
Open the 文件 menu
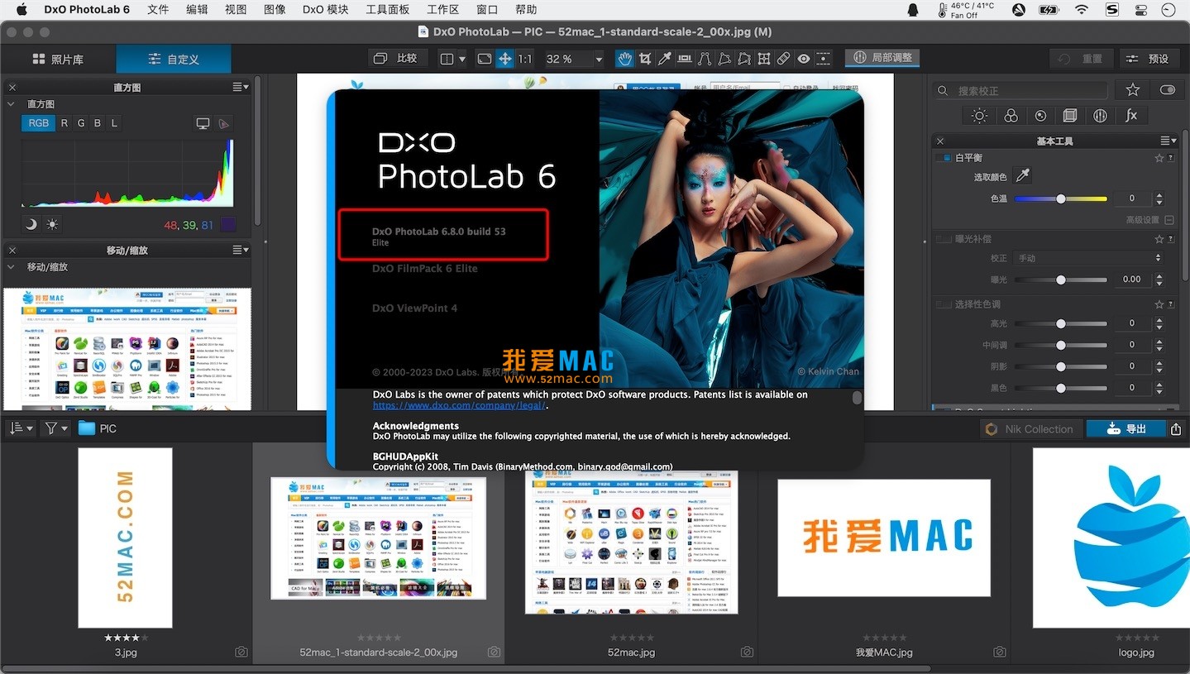158,10
